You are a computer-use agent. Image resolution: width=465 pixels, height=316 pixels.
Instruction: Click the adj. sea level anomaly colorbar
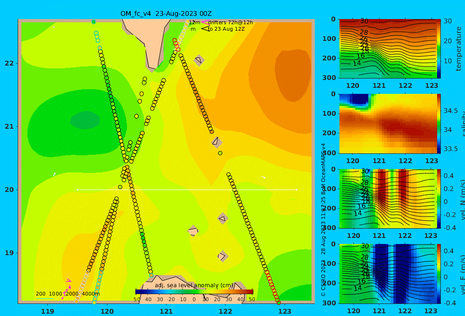[x=194, y=292]
